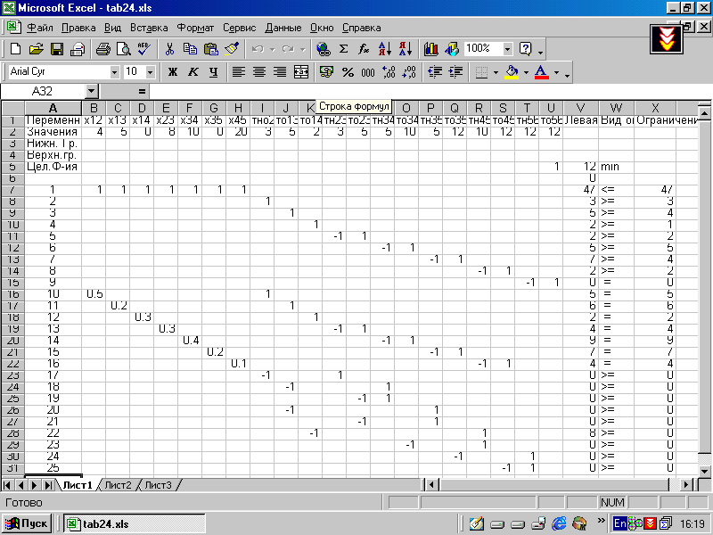Open a file with Open folder icon
The width and height of the screenshot is (713, 535).
[36, 49]
